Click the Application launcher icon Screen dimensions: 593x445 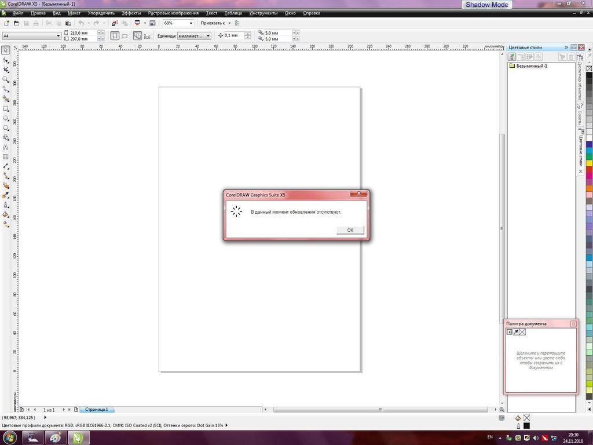click(x=137, y=23)
